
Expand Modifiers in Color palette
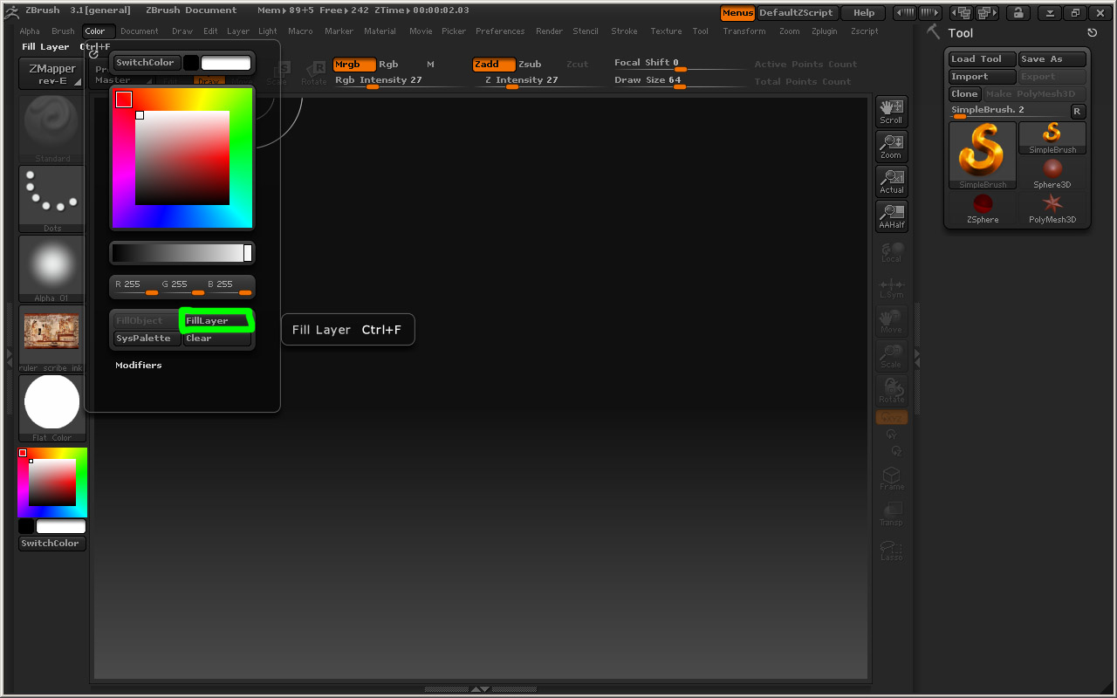(139, 366)
